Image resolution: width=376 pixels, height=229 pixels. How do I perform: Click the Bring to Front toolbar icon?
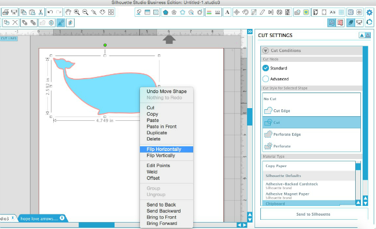pos(25,23)
